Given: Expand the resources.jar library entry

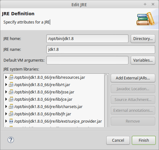Looking at the screenshot, I should click(6, 77).
